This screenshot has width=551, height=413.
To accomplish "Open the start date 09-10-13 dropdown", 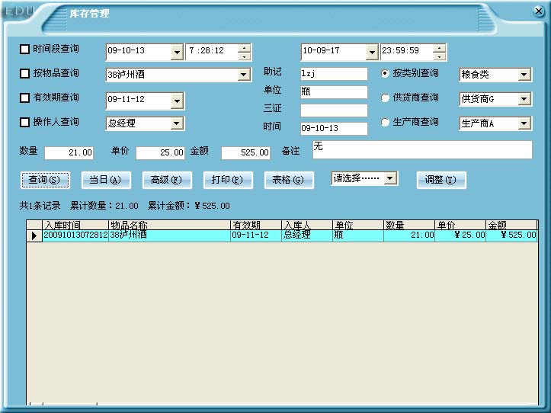I will [x=177, y=53].
